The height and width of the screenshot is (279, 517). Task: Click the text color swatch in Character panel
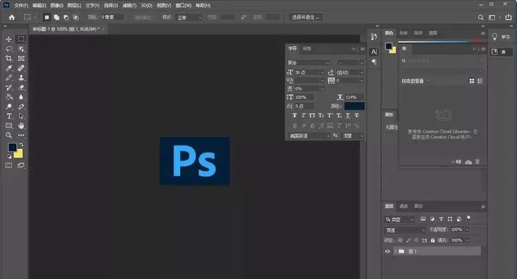[353, 106]
